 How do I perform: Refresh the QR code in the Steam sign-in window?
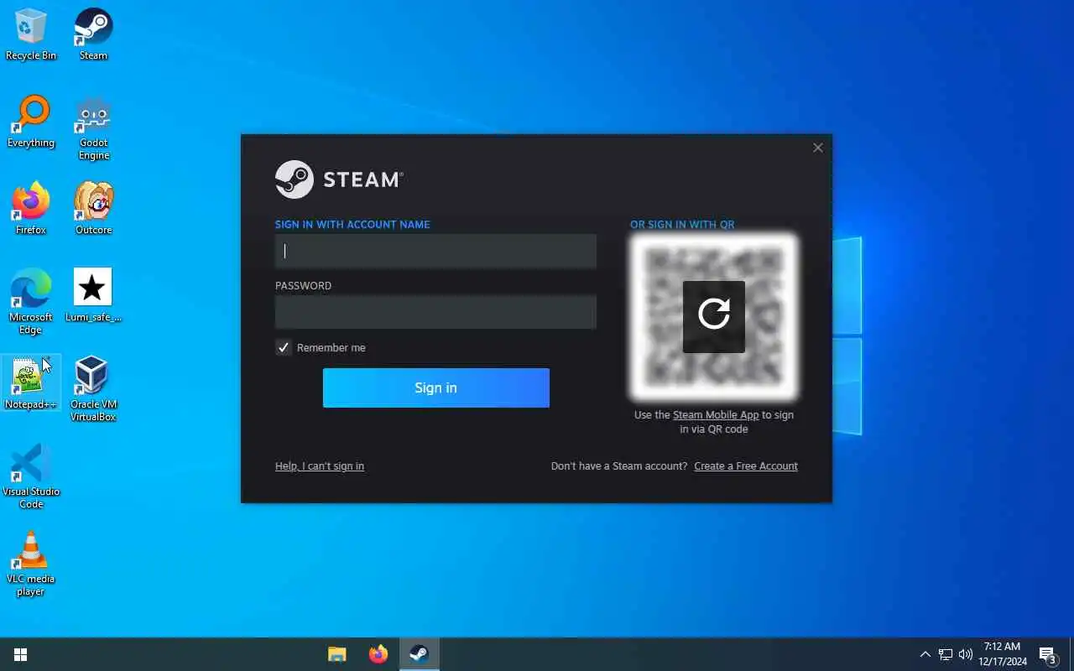[714, 316]
